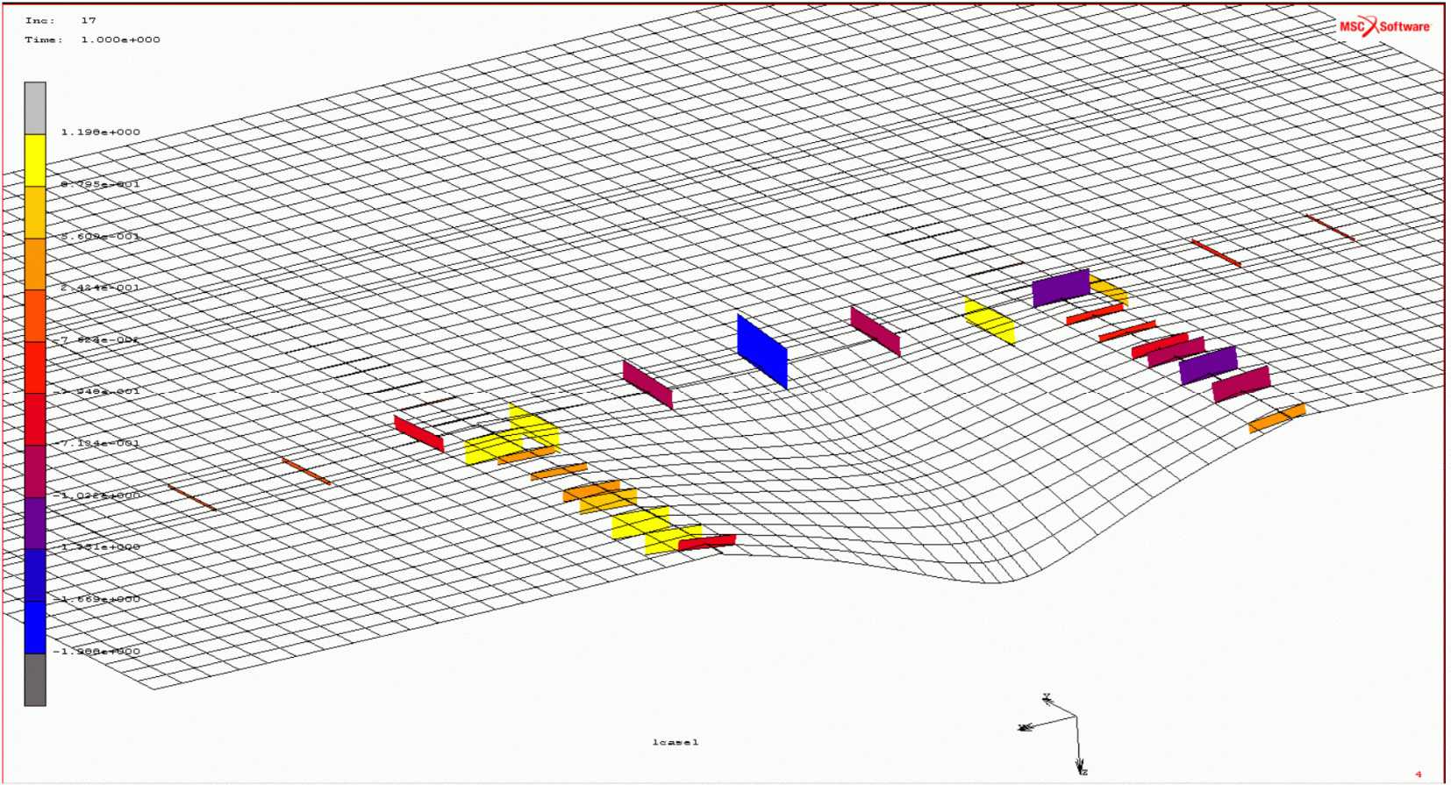Click the bright blue legend swatch above gray
Image resolution: width=1451 pixels, height=785 pixels.
pos(35,627)
